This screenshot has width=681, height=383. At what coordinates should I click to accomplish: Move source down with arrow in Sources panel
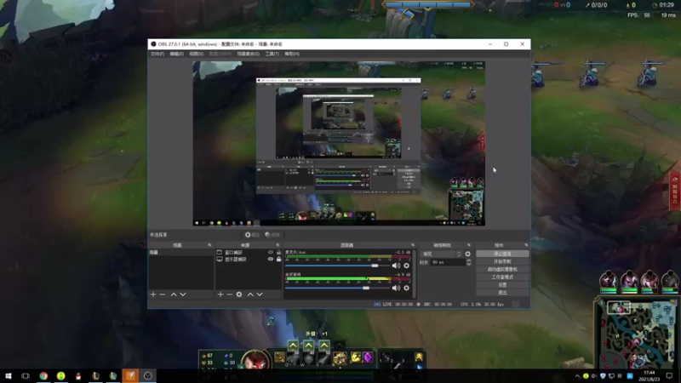click(260, 294)
